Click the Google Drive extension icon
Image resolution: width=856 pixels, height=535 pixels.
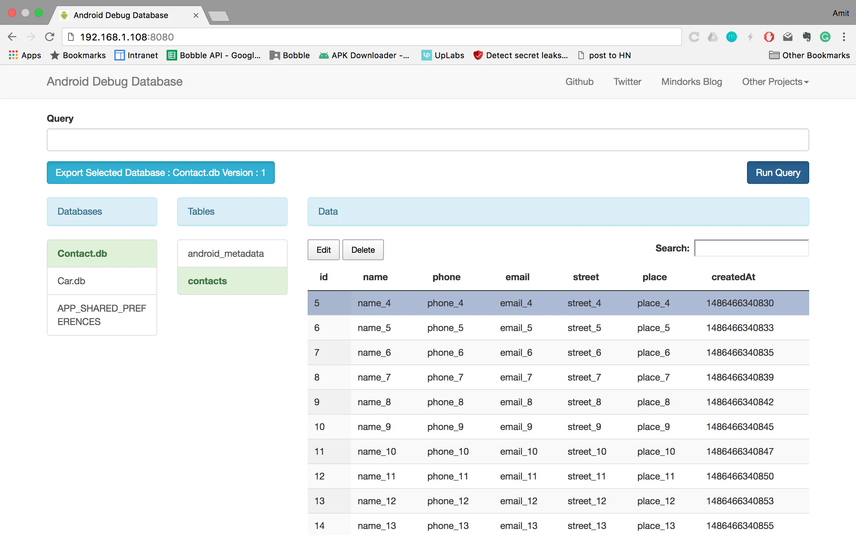tap(713, 37)
